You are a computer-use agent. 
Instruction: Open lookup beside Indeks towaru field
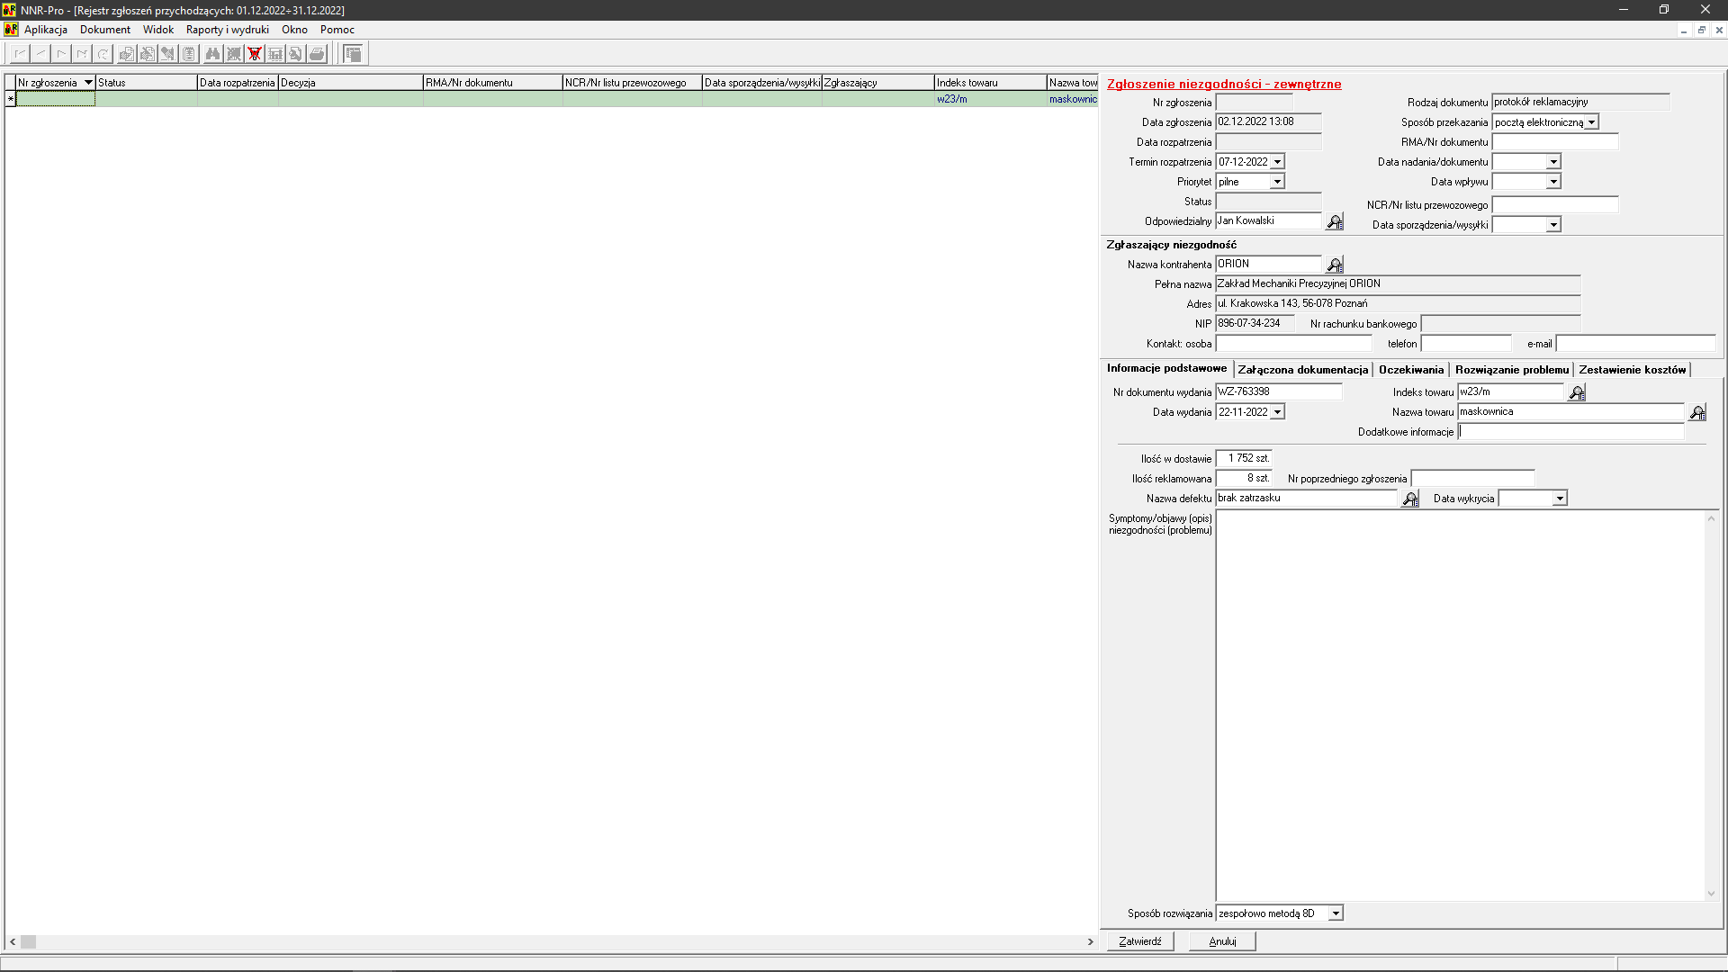coord(1577,392)
